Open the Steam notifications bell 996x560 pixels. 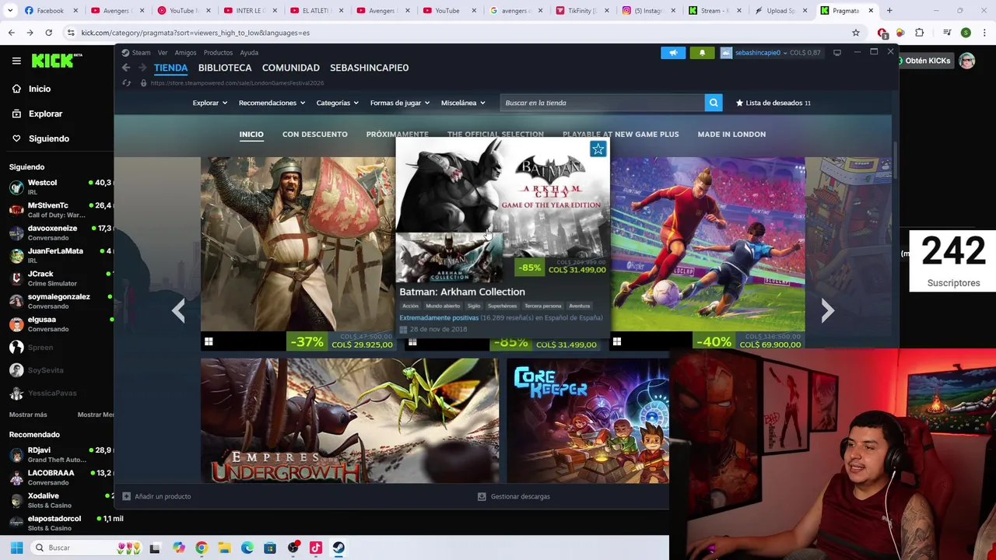point(702,53)
